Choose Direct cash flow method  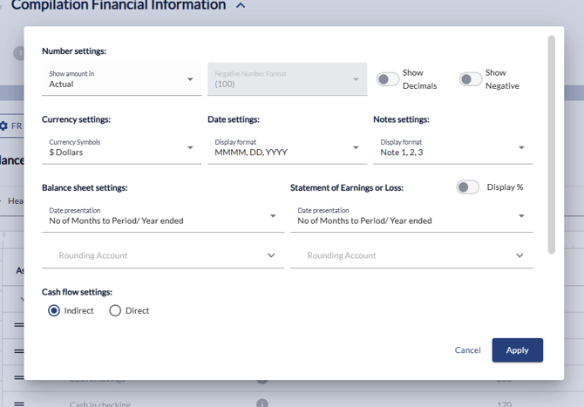coord(115,310)
